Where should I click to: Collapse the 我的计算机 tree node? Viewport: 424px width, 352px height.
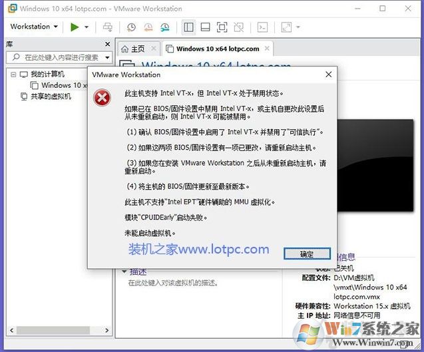pyautogui.click(x=13, y=75)
